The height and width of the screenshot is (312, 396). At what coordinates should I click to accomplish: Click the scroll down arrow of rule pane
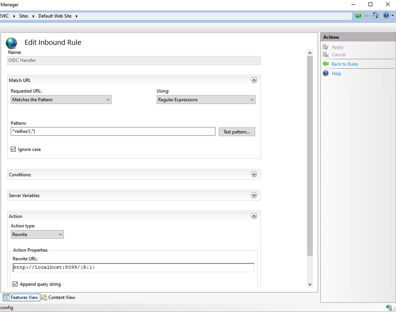(x=310, y=284)
